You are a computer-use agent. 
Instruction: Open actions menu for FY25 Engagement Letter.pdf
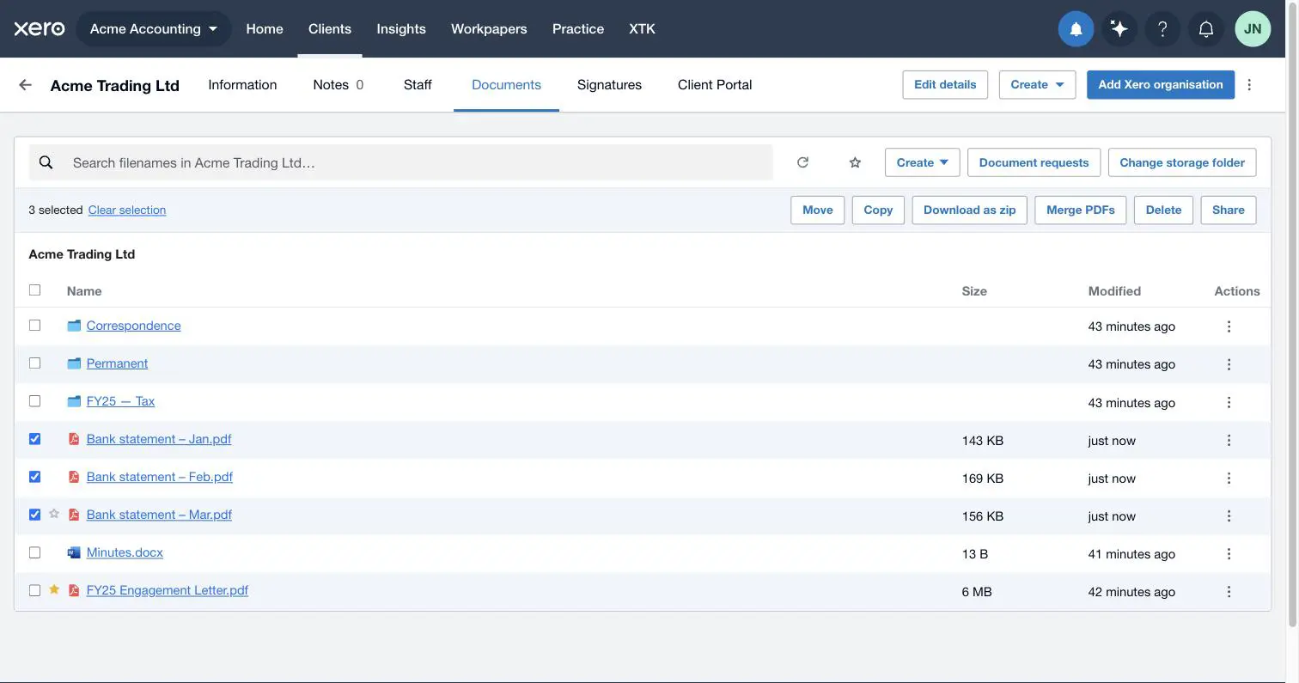pos(1229,591)
